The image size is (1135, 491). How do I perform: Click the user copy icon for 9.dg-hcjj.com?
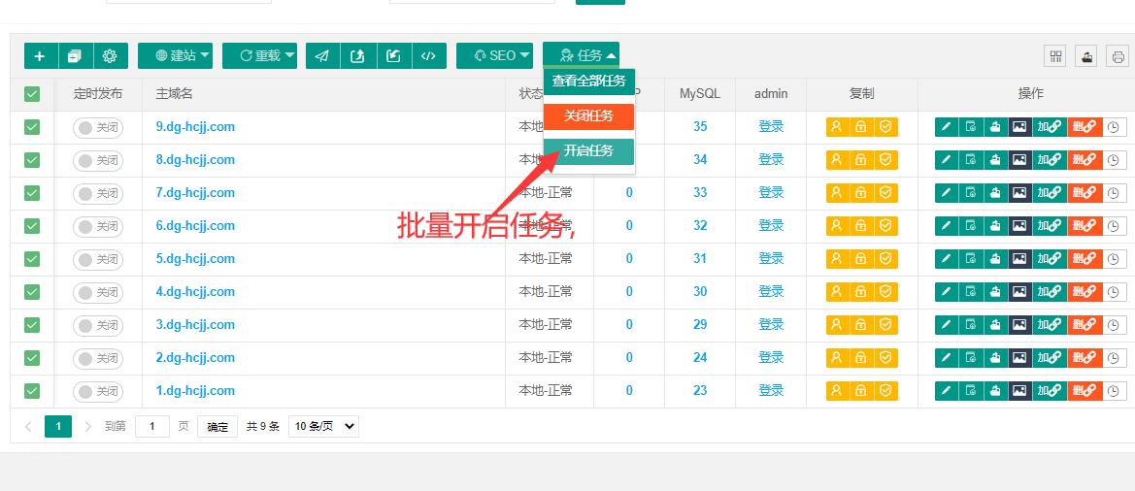pos(838,126)
